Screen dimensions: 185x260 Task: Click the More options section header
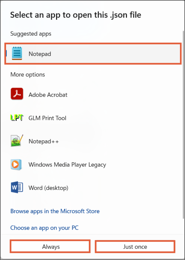tap(28, 74)
